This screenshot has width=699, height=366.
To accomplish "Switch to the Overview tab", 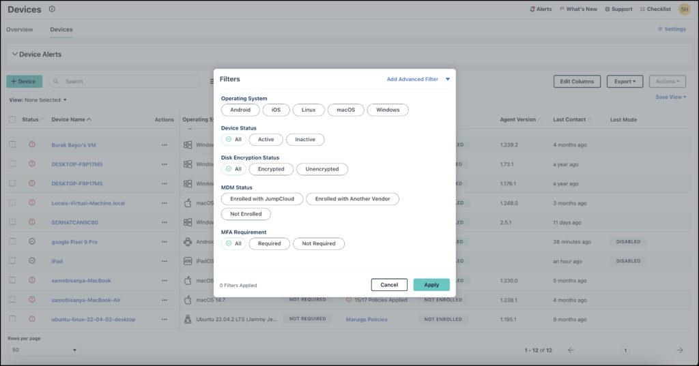I will [x=20, y=29].
